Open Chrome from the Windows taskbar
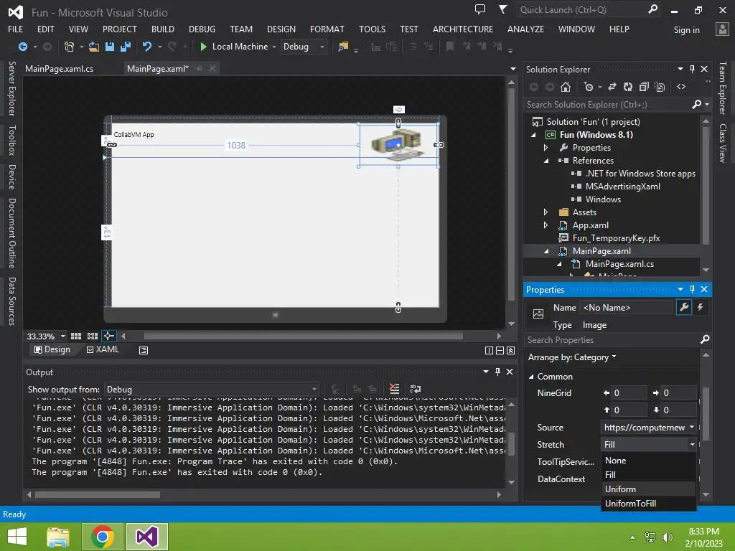The image size is (735, 551). [102, 537]
